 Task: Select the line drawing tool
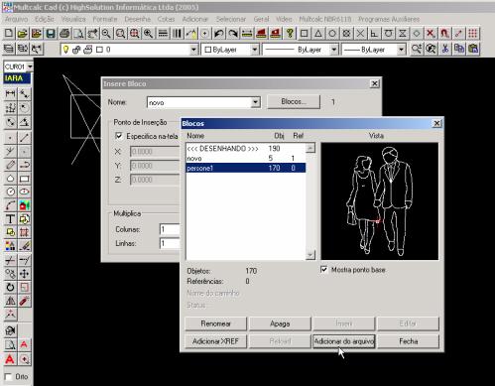[24, 137]
